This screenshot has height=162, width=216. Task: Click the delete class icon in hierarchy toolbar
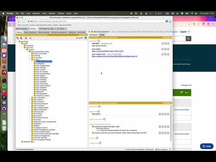point(25,38)
